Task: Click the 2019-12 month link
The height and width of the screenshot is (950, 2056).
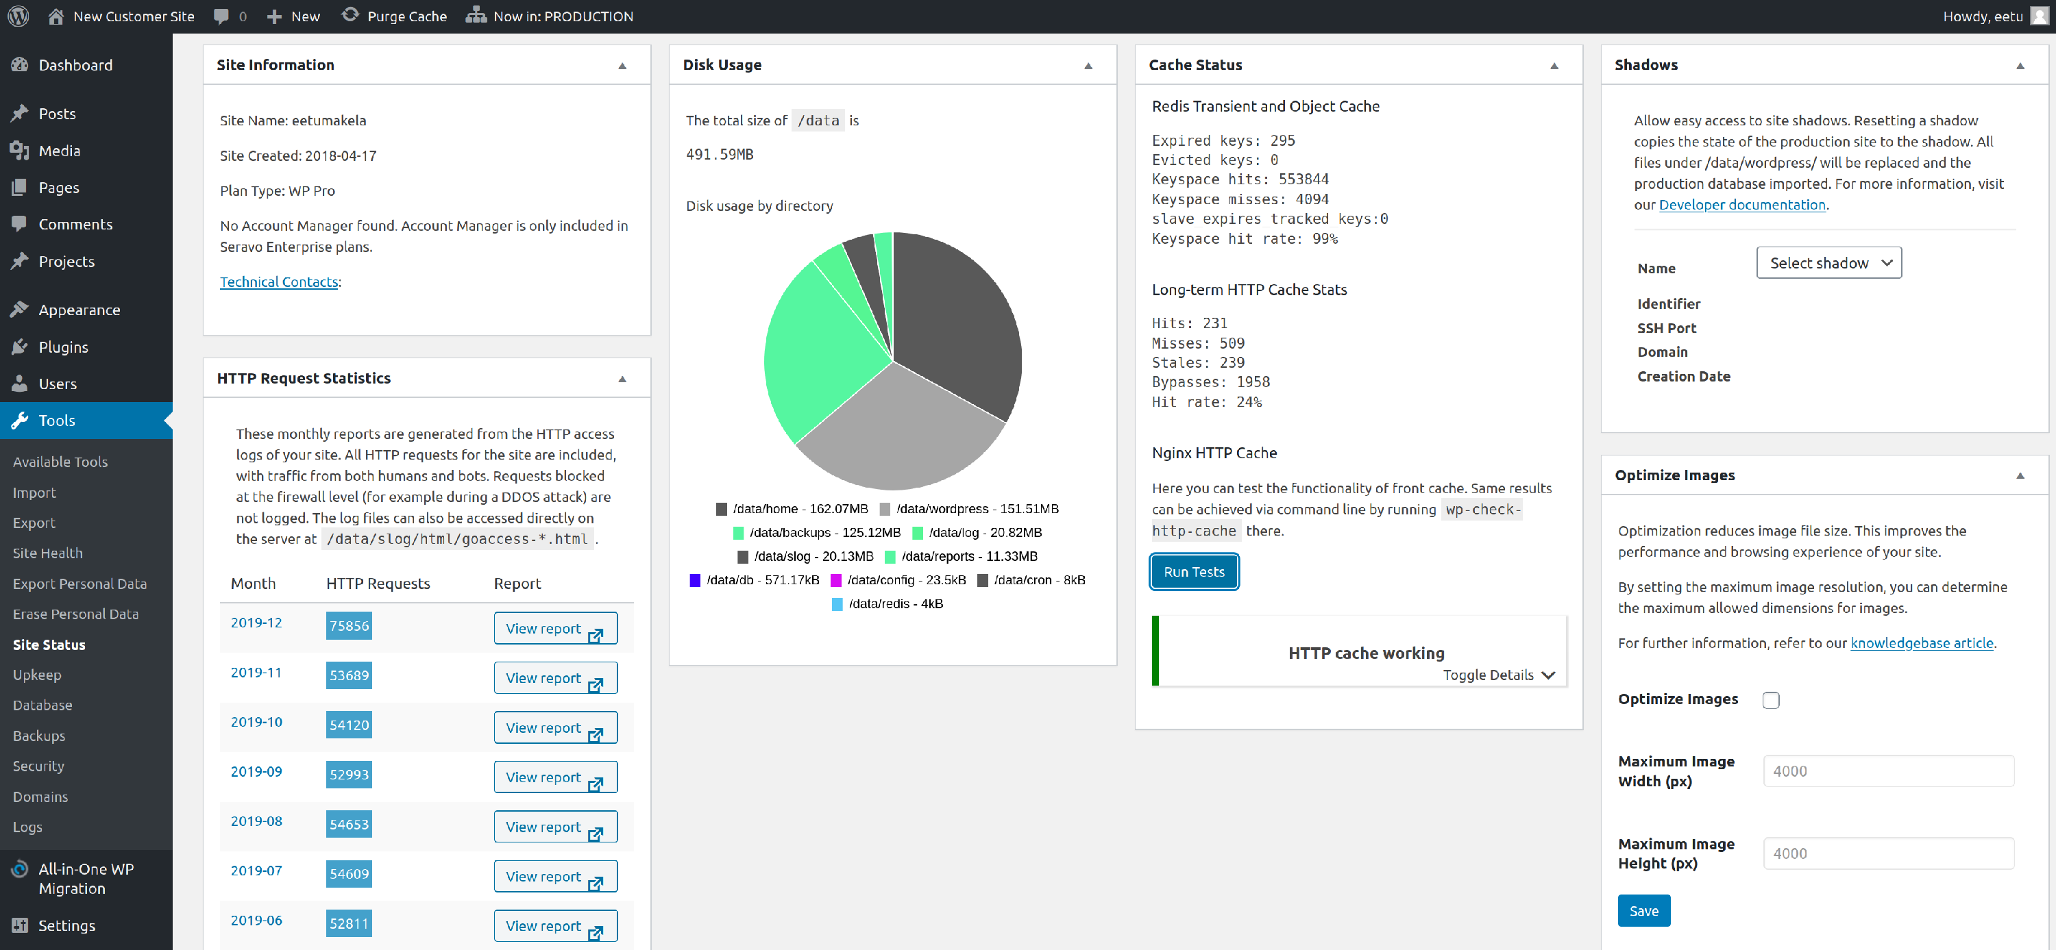Action: point(256,622)
